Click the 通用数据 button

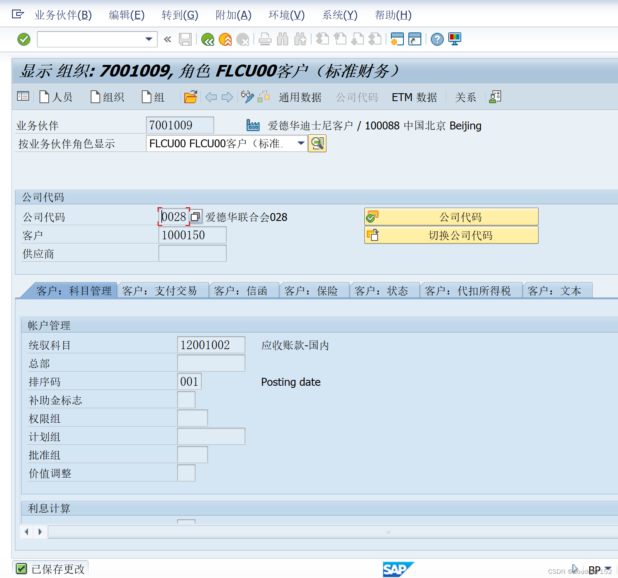coord(300,97)
